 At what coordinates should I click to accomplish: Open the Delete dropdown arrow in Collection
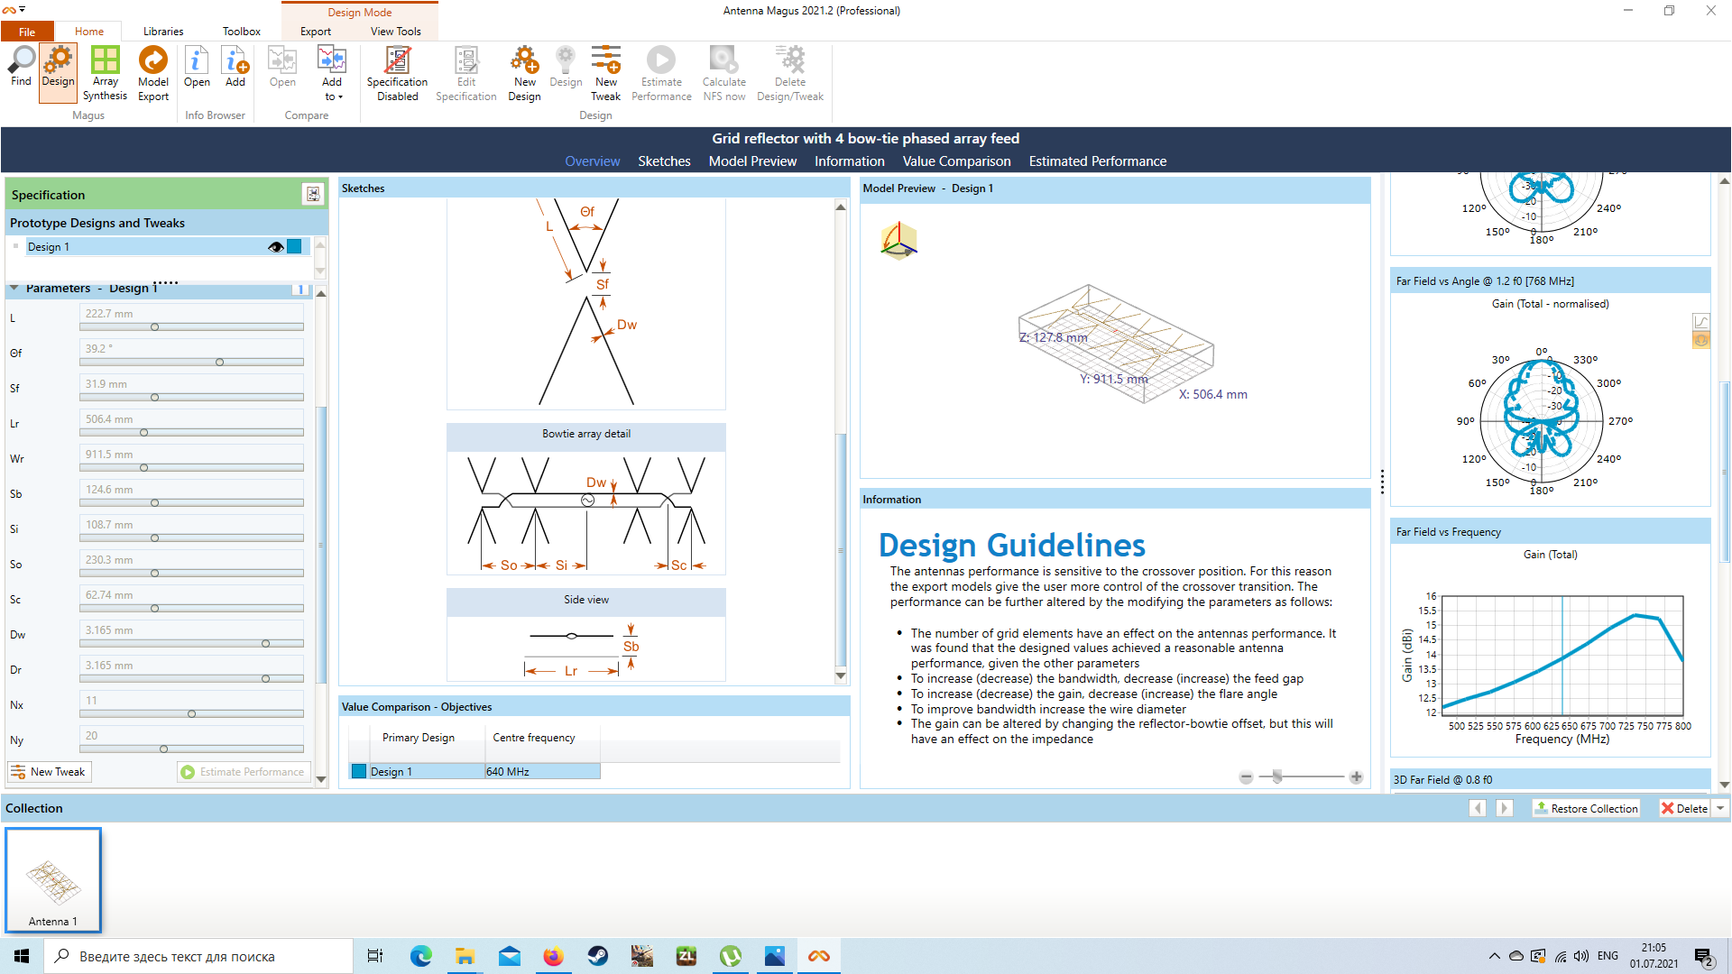1720,808
